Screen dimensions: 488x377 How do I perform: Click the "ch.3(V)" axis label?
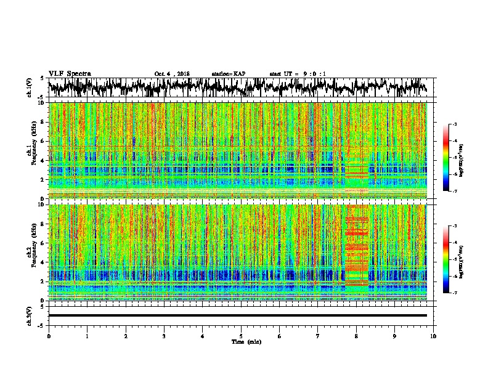coord(30,316)
